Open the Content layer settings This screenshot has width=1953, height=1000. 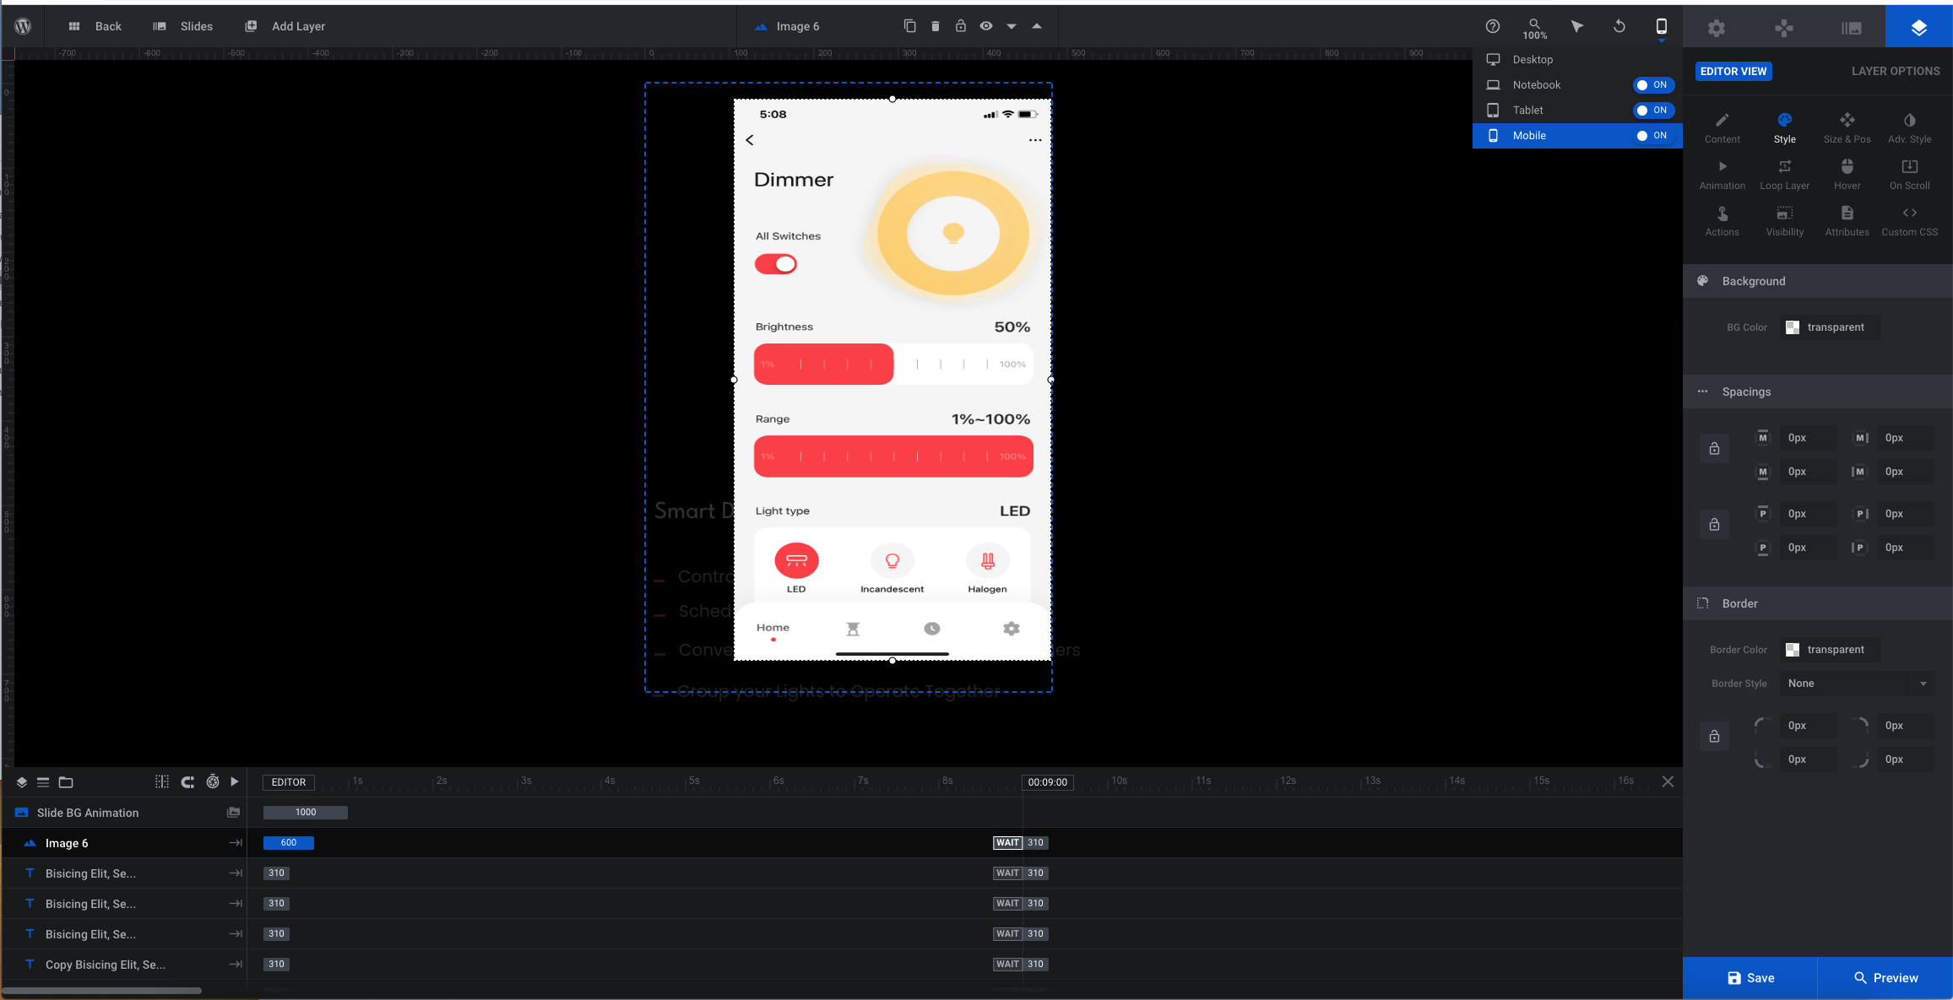point(1722,128)
